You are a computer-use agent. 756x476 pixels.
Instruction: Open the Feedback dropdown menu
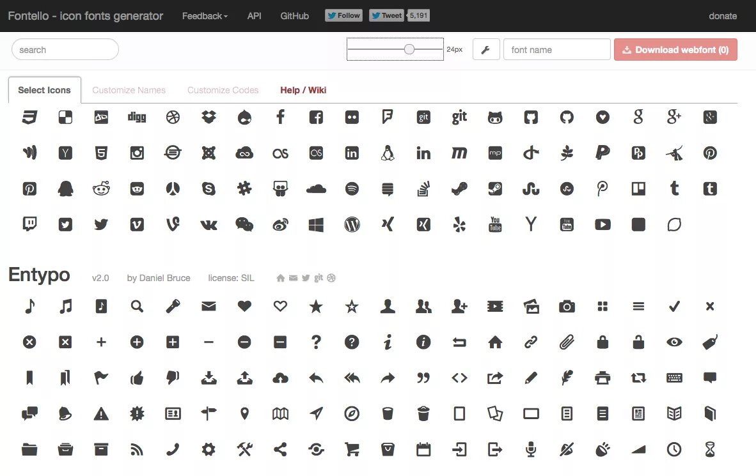click(x=203, y=16)
